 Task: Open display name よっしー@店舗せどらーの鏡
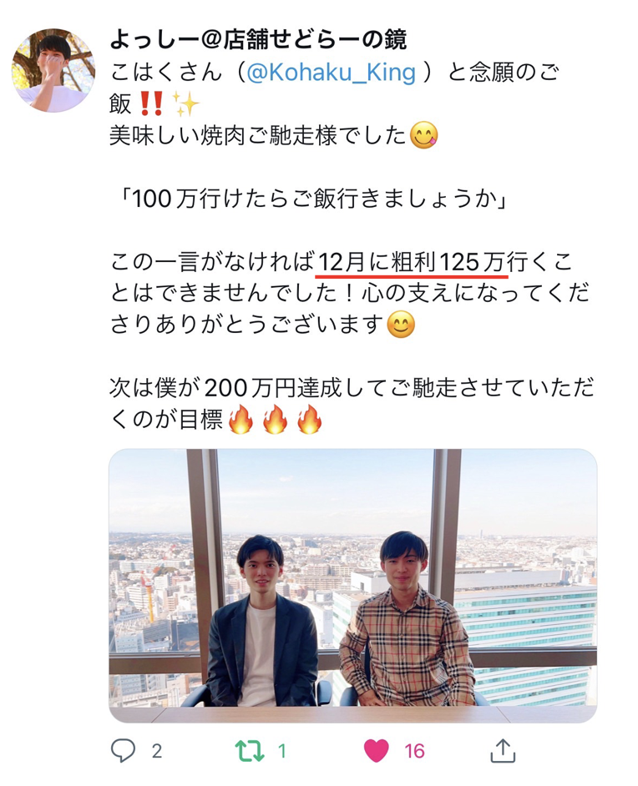pos(258,40)
